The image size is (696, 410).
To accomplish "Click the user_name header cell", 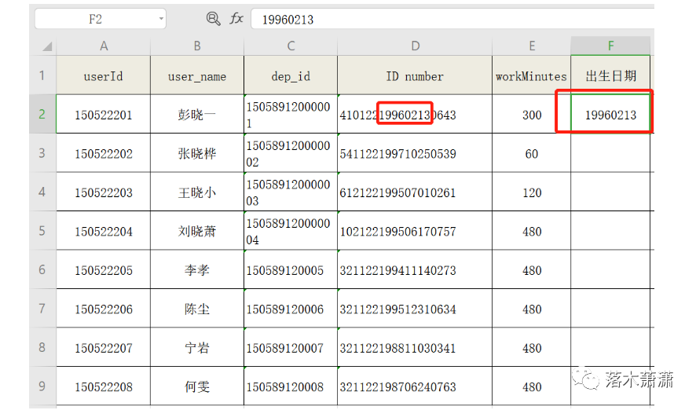I will click(197, 75).
